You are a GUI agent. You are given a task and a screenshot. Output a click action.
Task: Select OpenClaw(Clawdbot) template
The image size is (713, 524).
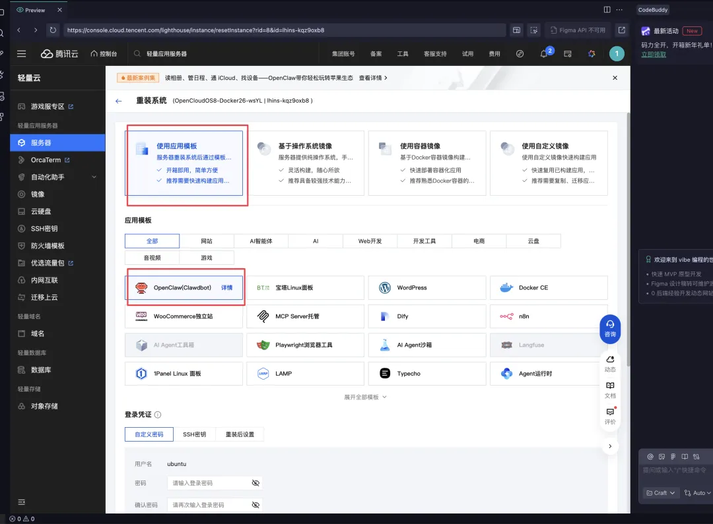(184, 287)
